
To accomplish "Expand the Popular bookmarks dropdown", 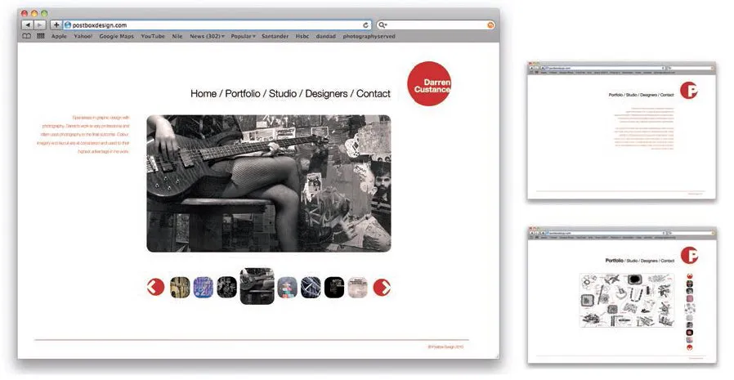I will [244, 36].
